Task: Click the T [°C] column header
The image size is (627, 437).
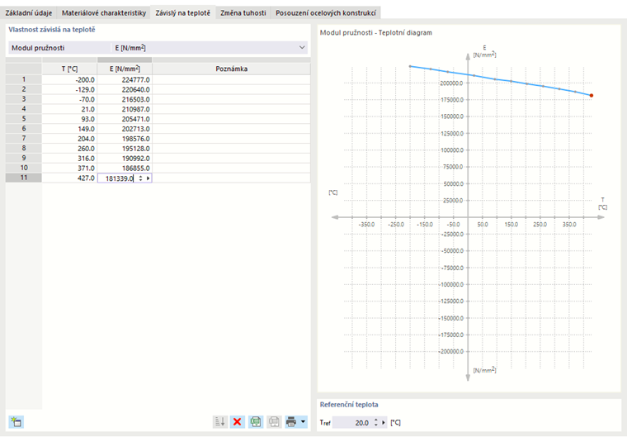Action: click(x=69, y=69)
